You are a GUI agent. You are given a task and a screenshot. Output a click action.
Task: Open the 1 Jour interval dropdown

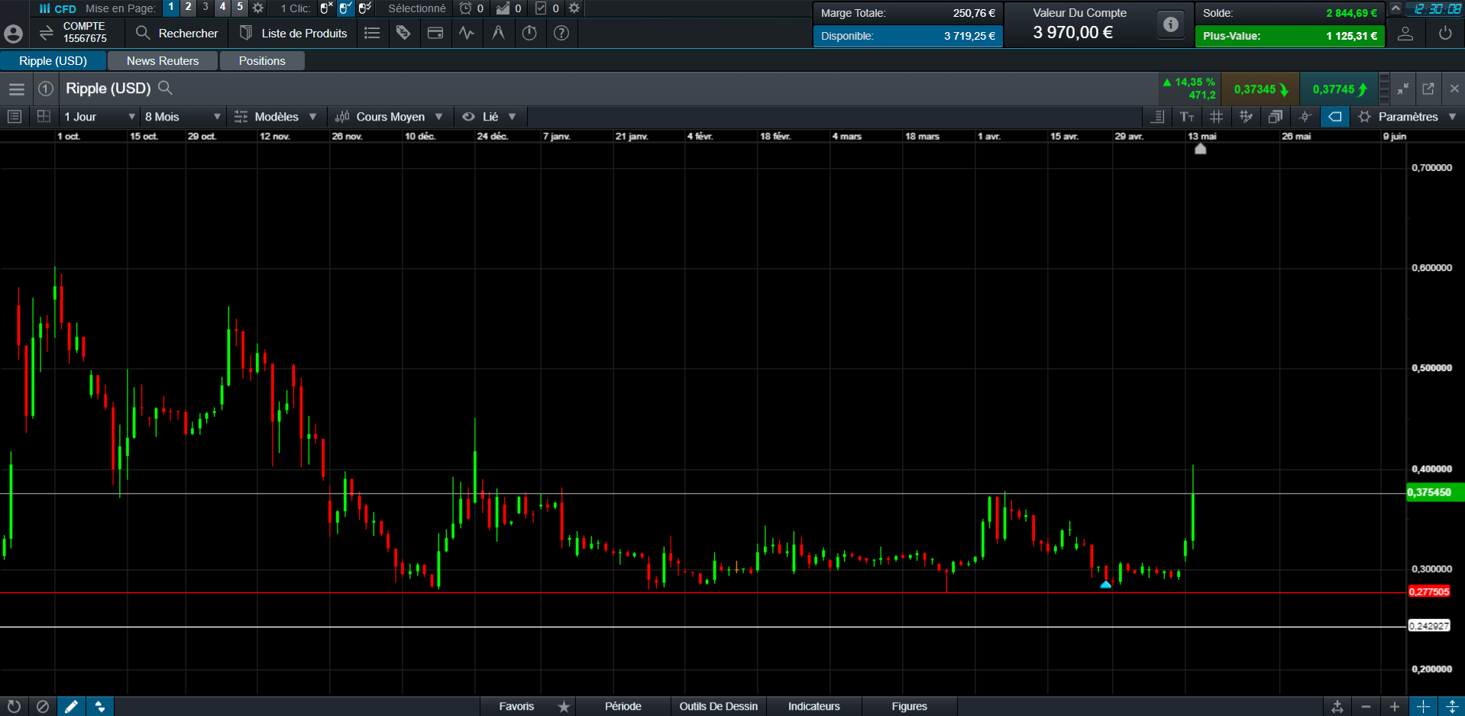99,117
